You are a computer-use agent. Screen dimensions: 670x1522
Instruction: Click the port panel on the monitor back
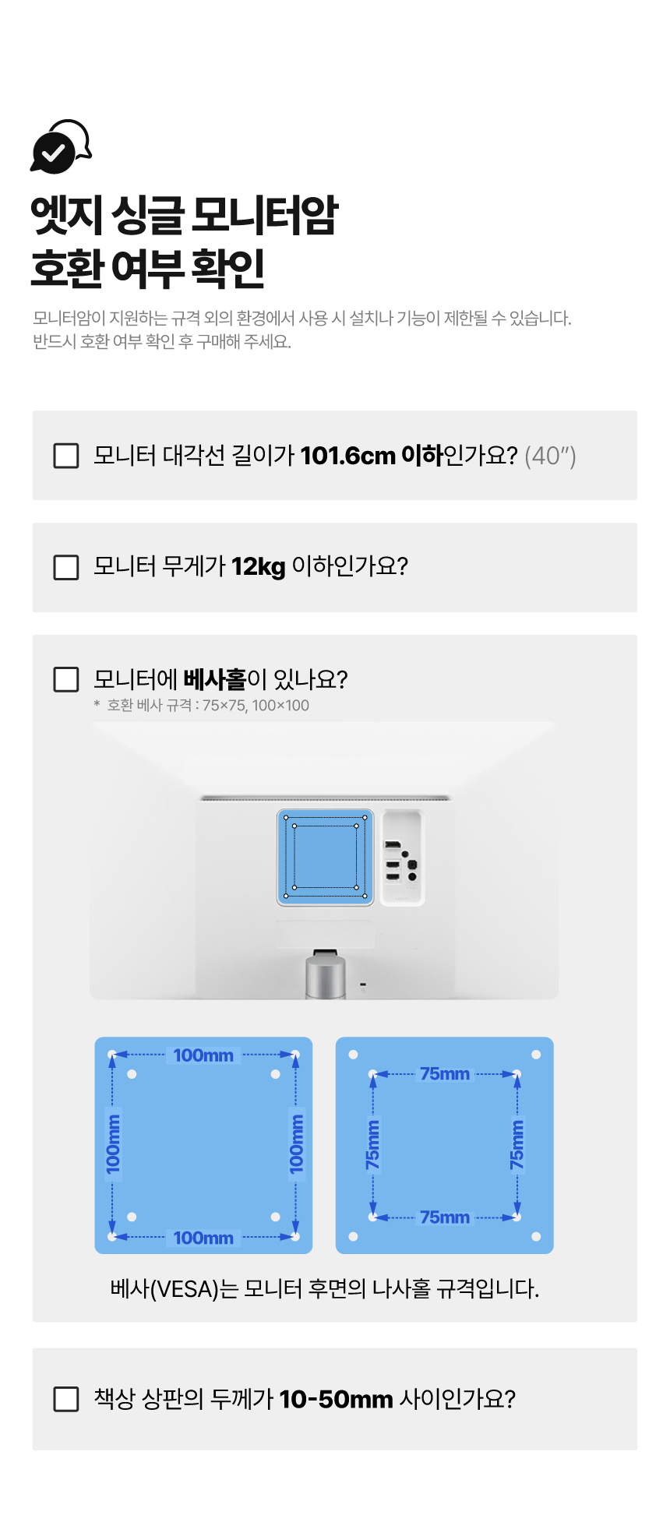click(x=403, y=858)
